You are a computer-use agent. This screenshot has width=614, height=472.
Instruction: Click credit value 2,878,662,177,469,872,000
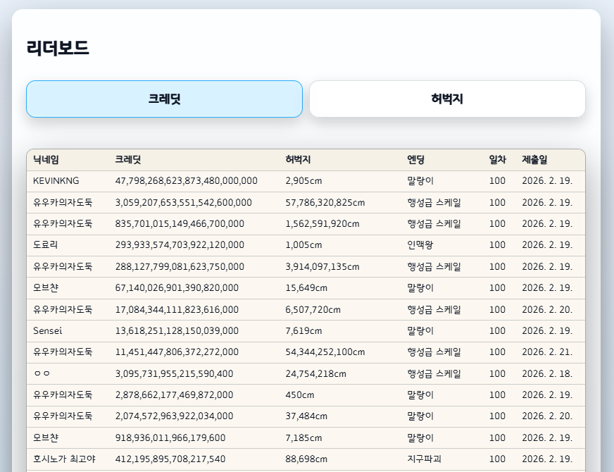[174, 395]
